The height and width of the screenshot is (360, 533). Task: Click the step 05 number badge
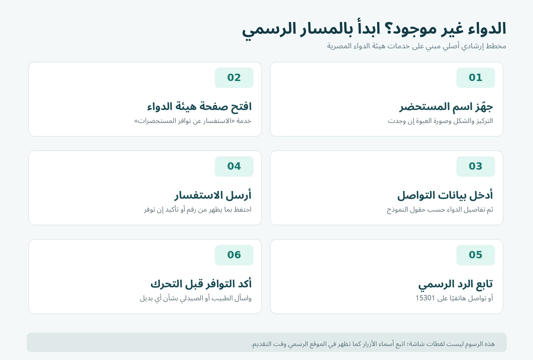[475, 255]
